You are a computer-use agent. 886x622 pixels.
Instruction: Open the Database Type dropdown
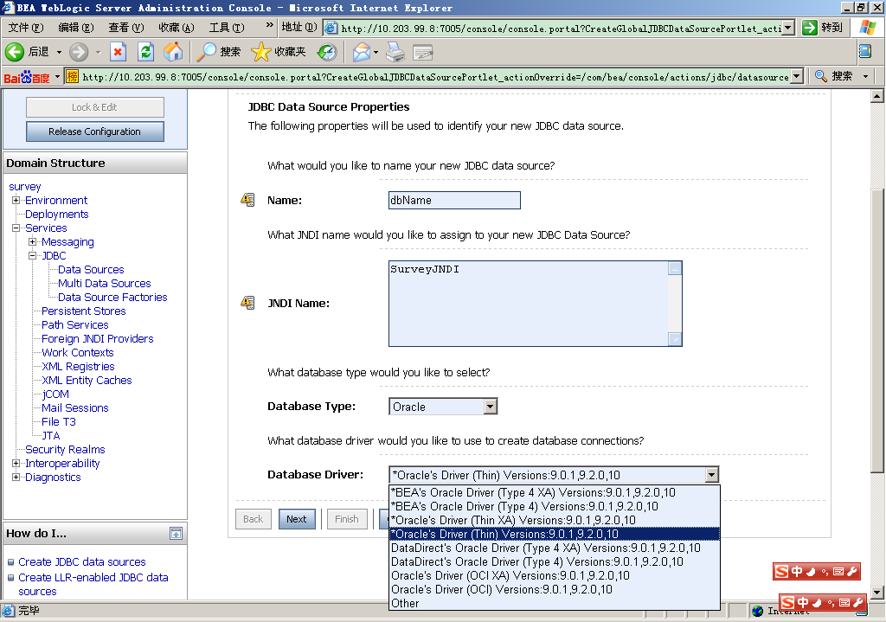(x=490, y=407)
